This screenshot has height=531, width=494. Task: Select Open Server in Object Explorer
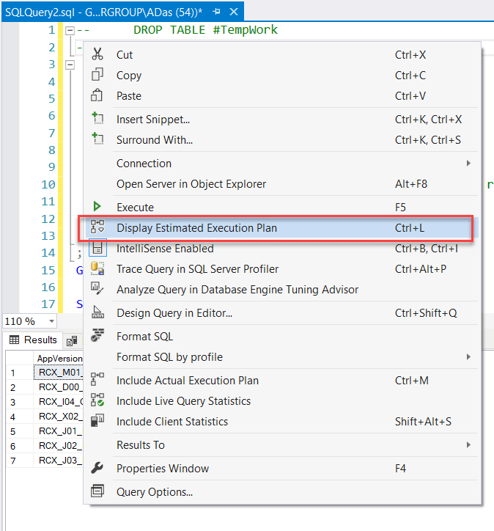coord(281,184)
